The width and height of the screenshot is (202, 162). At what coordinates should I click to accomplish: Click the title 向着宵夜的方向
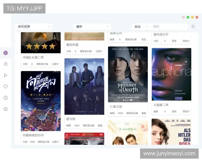pos(33,135)
